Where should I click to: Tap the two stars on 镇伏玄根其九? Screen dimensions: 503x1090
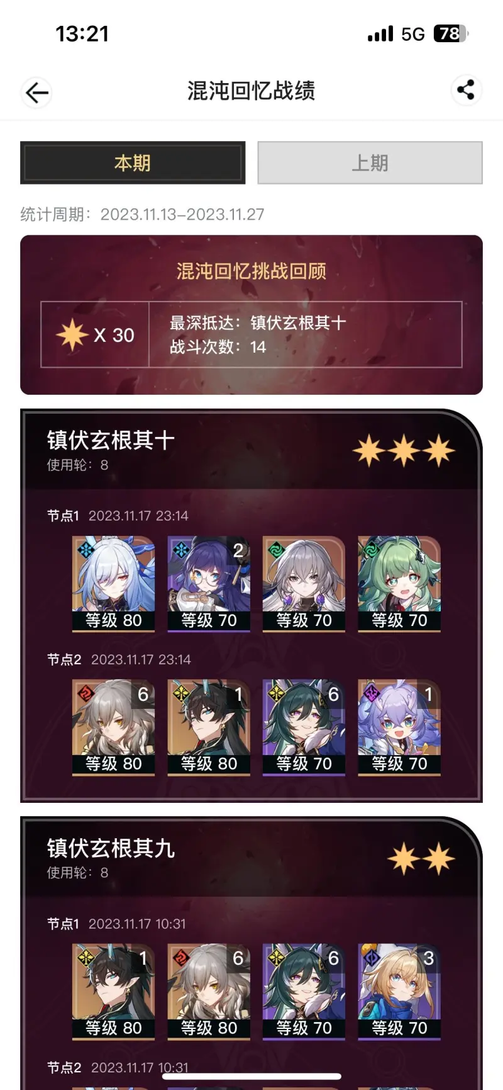tap(421, 859)
